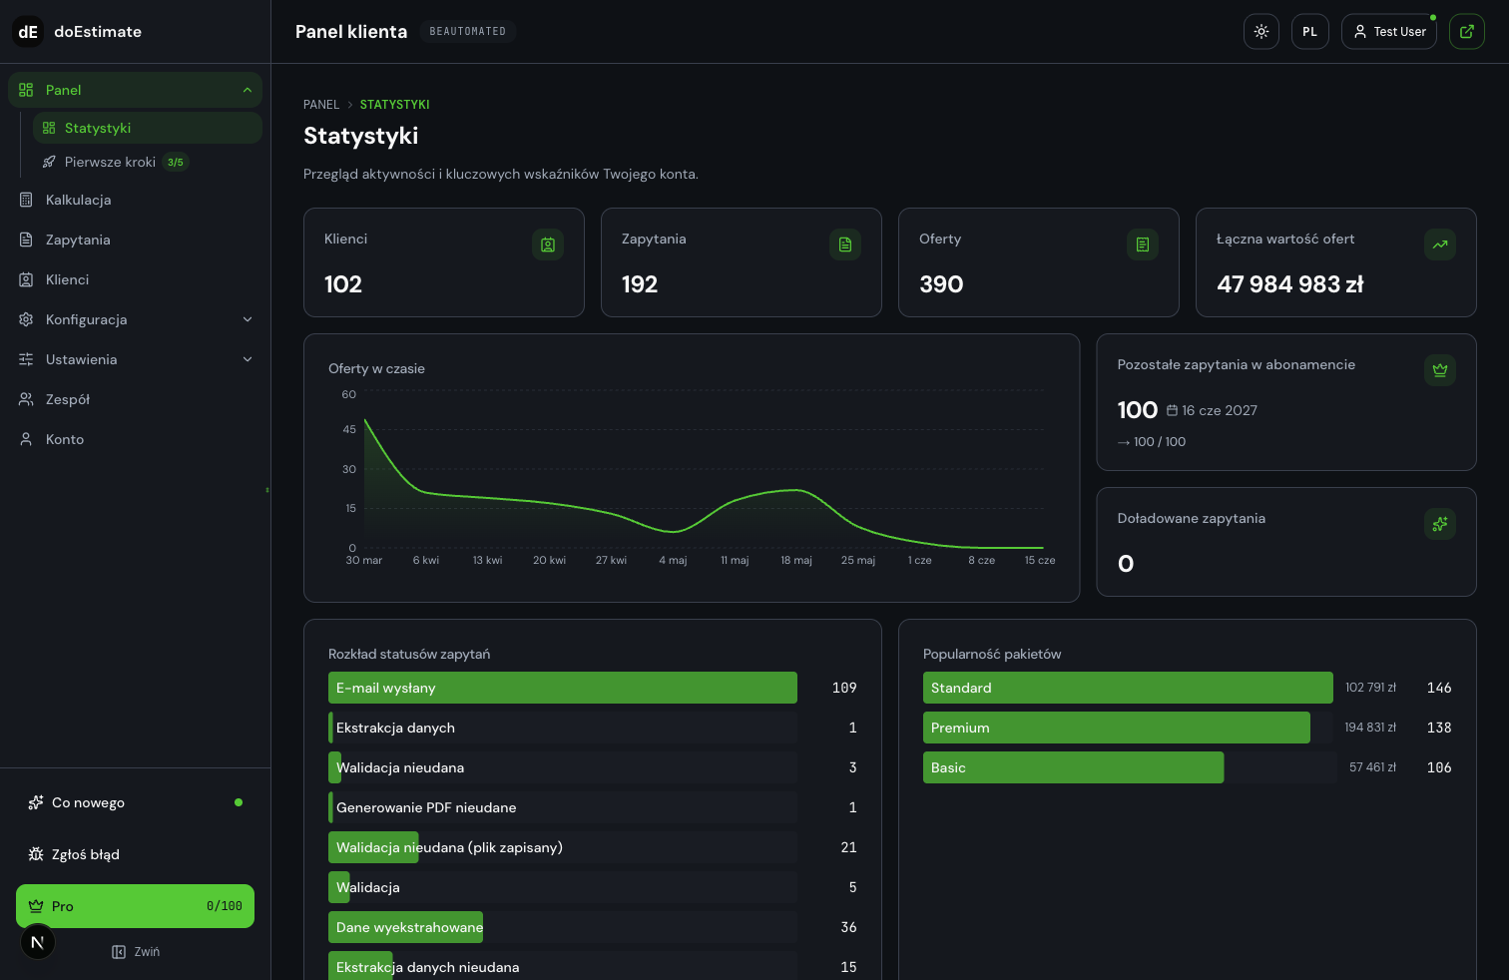Expand the Konfiguracja menu
The height and width of the screenshot is (980, 1509).
pyautogui.click(x=136, y=319)
